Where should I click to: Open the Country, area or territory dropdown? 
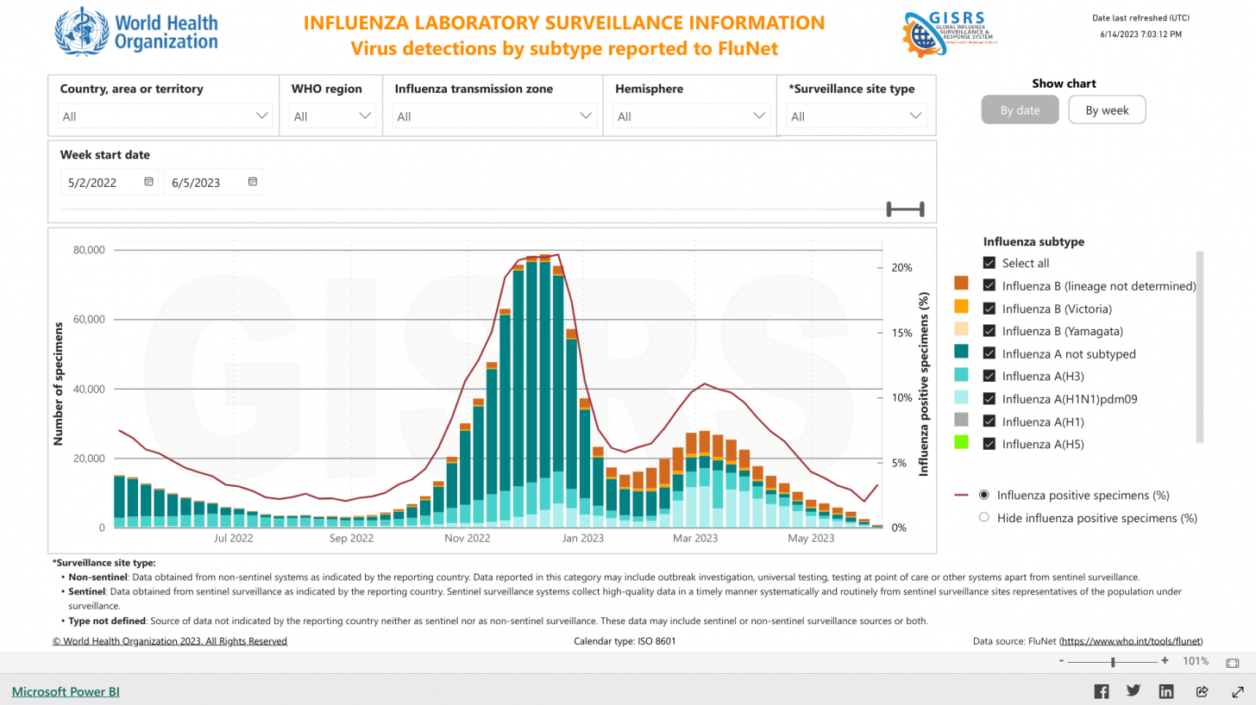tap(262, 115)
